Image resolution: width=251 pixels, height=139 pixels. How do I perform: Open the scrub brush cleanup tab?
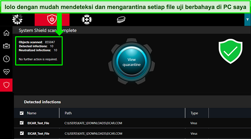tap(121, 20)
